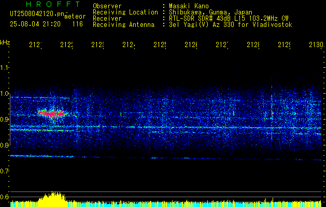Click the 0.9 kHz frequency axis label
This screenshot has height=207, width=326.
[x=5, y=120]
